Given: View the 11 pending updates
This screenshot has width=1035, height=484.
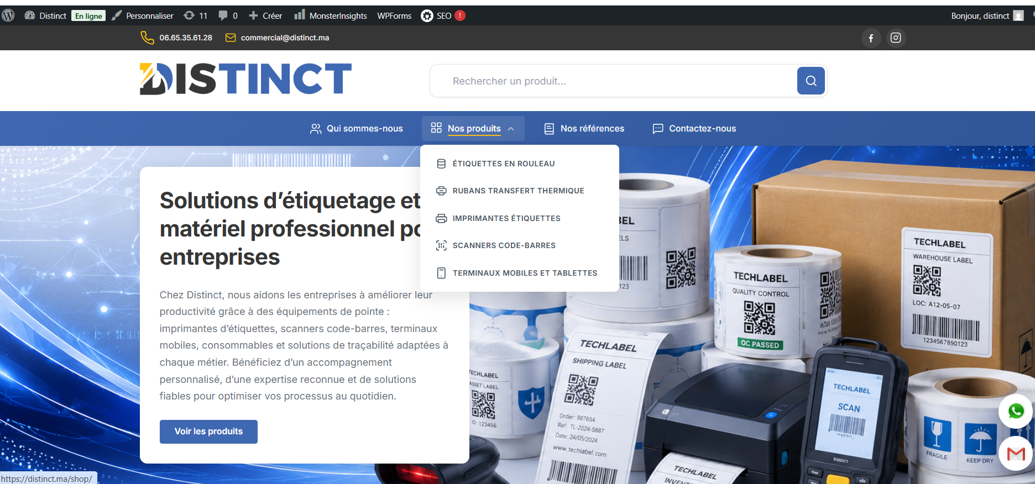Looking at the screenshot, I should (196, 15).
